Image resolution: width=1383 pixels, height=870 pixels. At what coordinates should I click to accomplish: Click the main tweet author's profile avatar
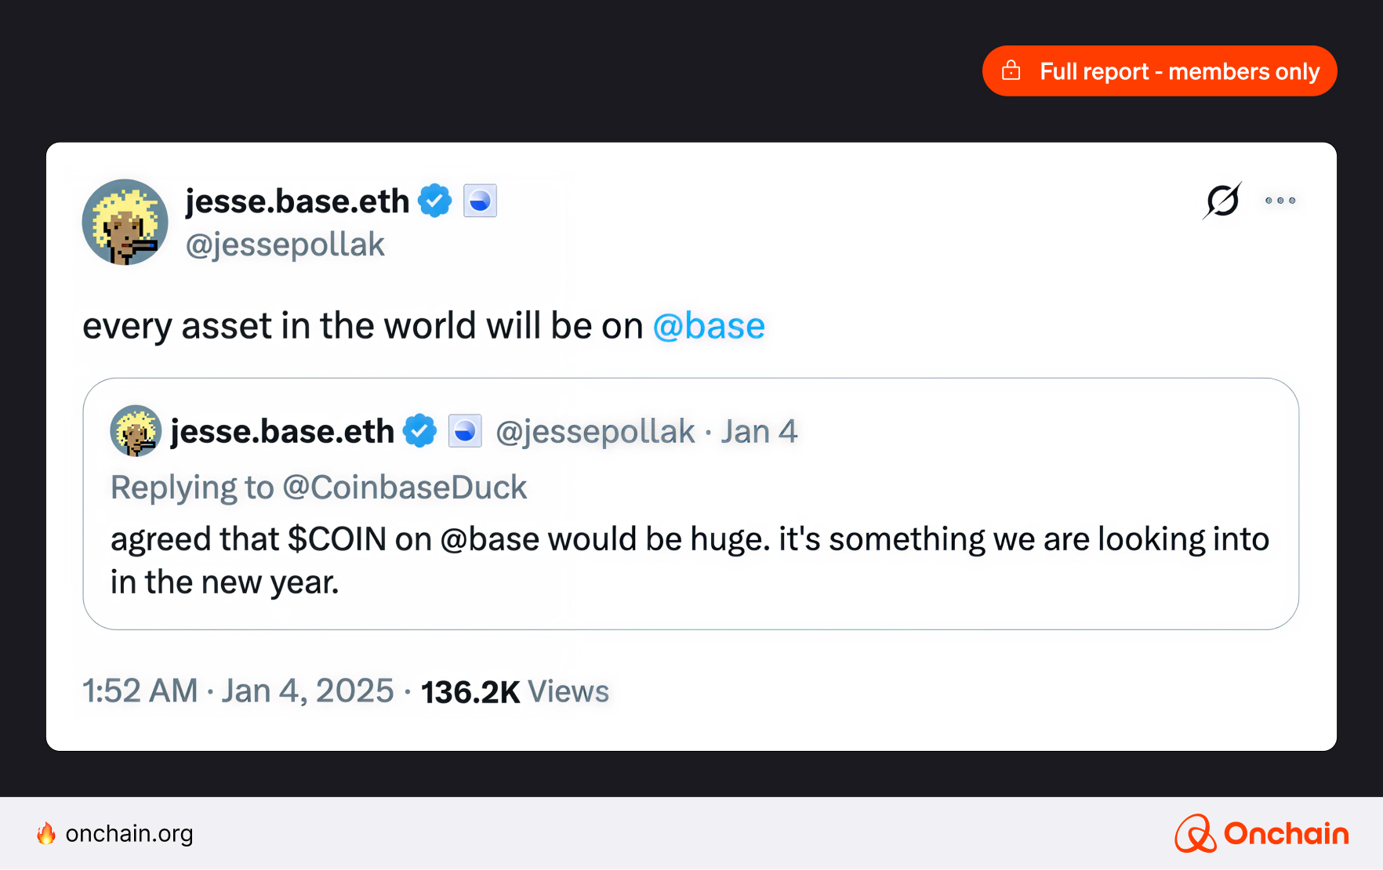[x=125, y=223]
